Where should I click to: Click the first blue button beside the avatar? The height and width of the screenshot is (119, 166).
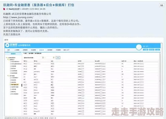(x=146, y=49)
